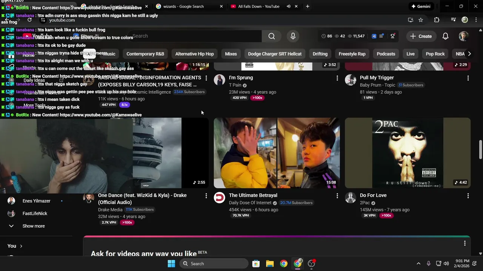Open the Baby Prum channel avatar
Screen dimensions: 483x271
pos(350,80)
